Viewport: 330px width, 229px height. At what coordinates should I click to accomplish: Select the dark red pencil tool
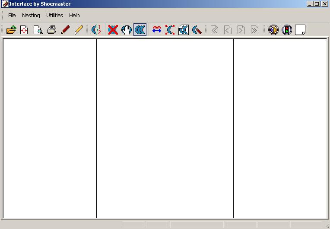(x=65, y=30)
